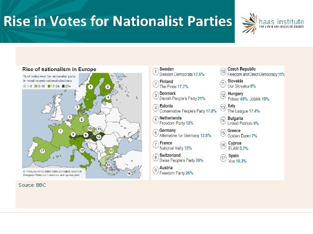Image resolution: width=313 pixels, height=234 pixels.
Task: Click the 17-24 legend color swatch
Action: pos(49,86)
